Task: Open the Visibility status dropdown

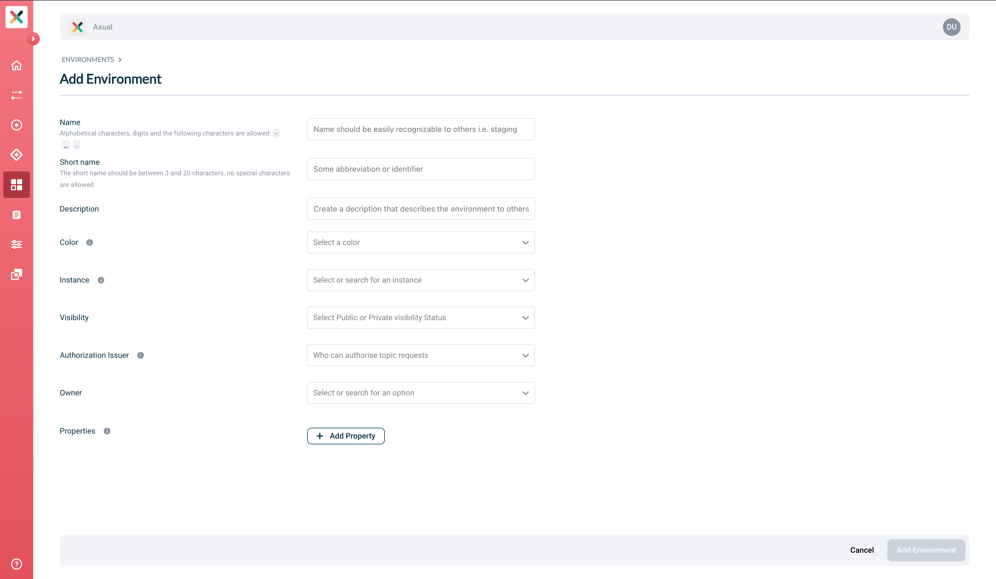Action: tap(421, 317)
